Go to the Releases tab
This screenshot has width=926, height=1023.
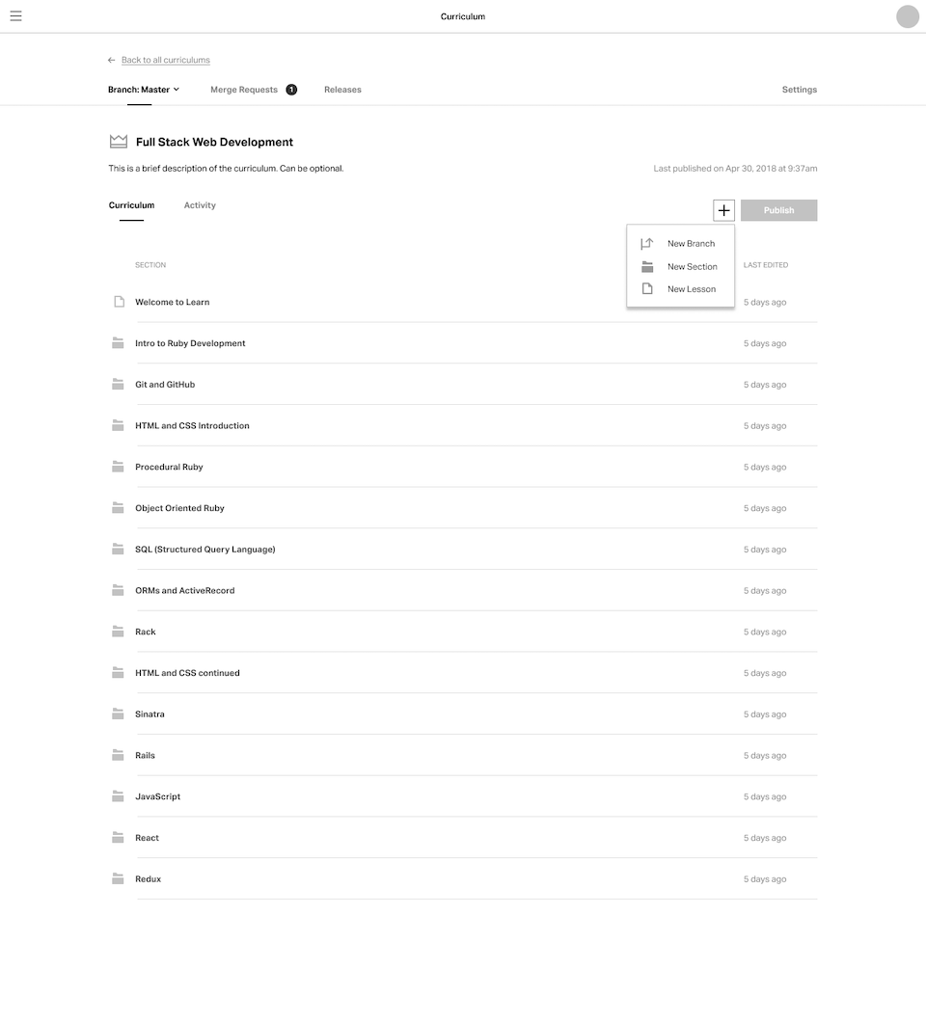pyautogui.click(x=342, y=90)
